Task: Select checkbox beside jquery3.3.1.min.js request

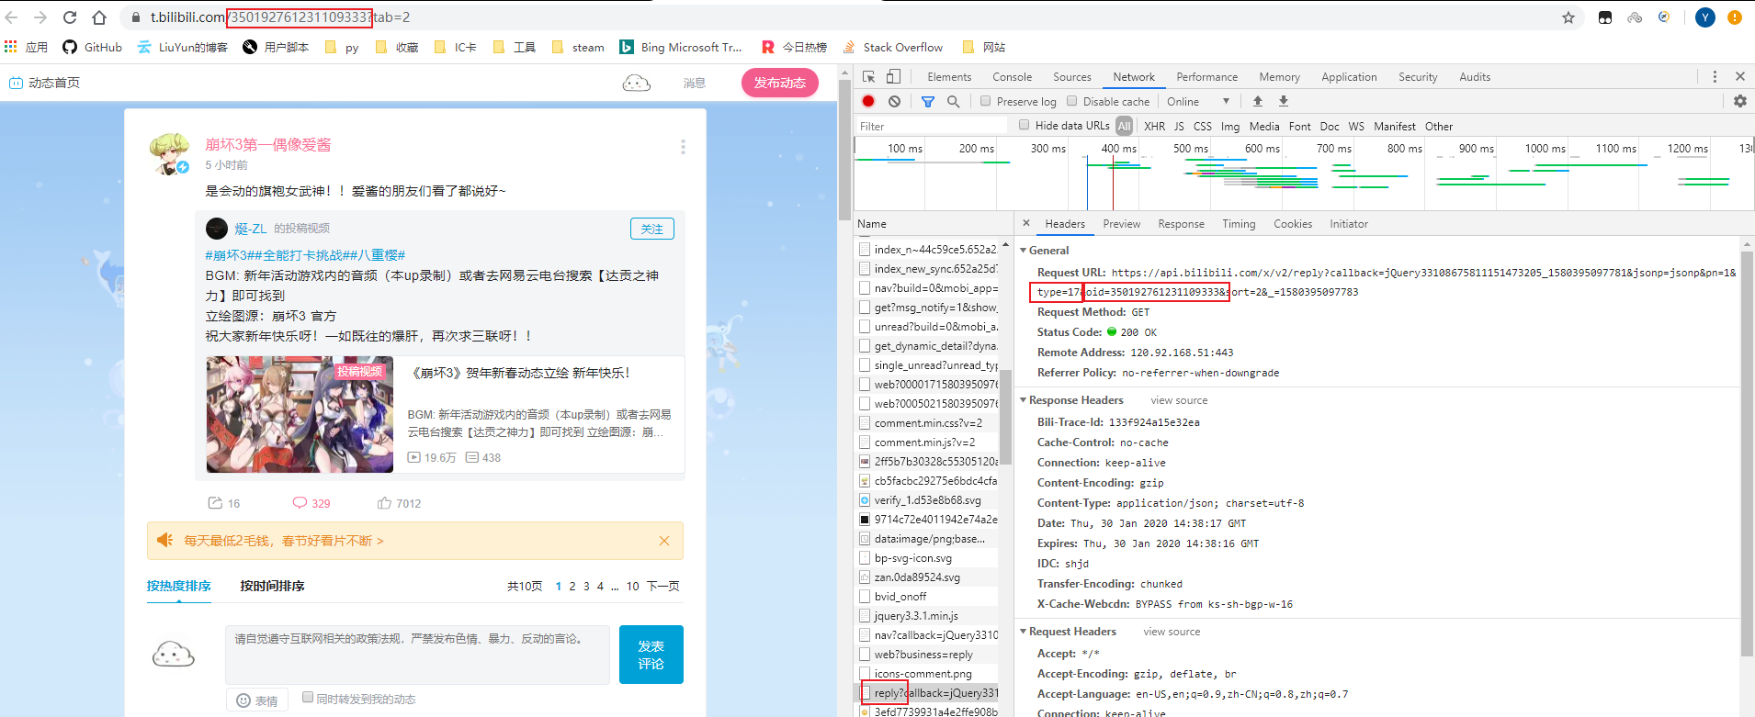Action: click(865, 616)
